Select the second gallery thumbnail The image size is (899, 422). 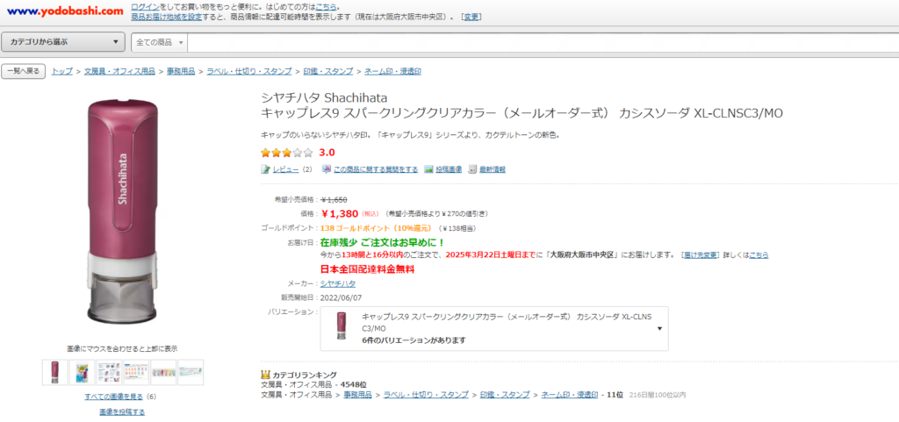(82, 372)
